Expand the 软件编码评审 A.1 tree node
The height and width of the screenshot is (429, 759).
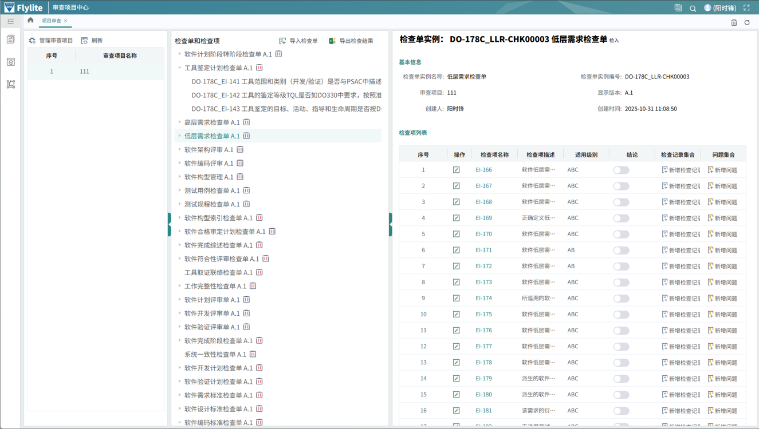click(180, 163)
